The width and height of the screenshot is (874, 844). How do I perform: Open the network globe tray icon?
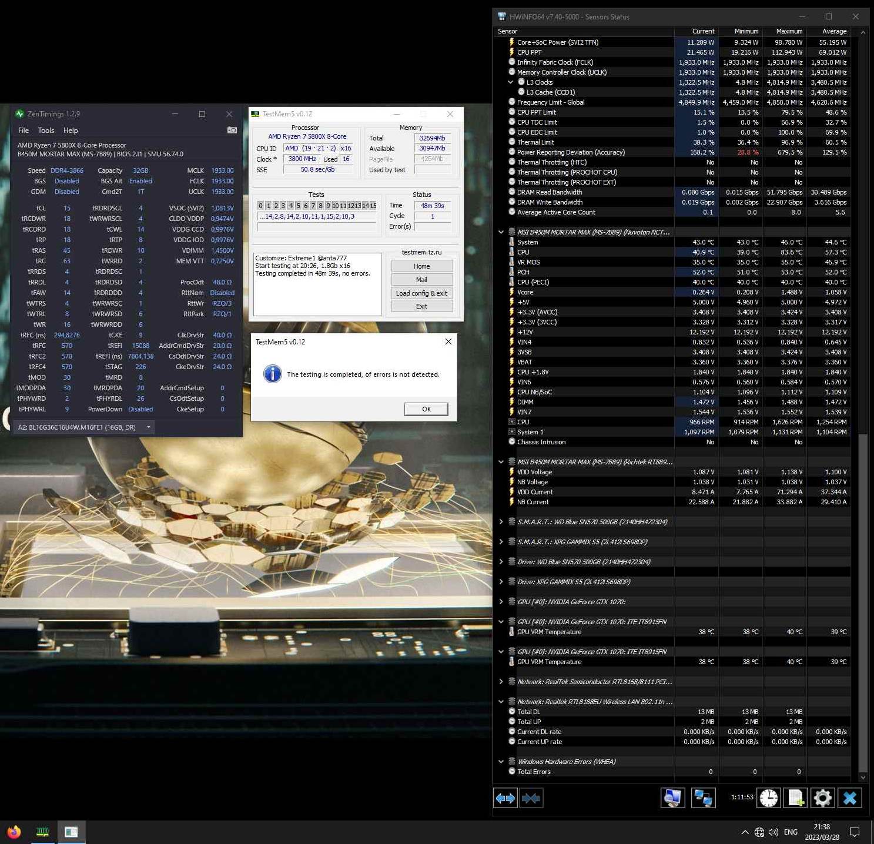(759, 832)
